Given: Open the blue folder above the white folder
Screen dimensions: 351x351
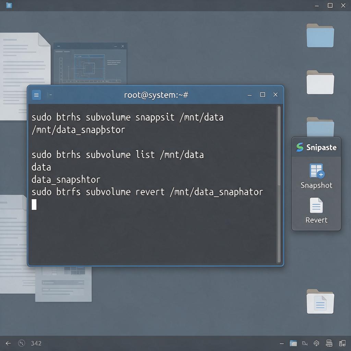Looking at the screenshot, I should tap(320, 35).
